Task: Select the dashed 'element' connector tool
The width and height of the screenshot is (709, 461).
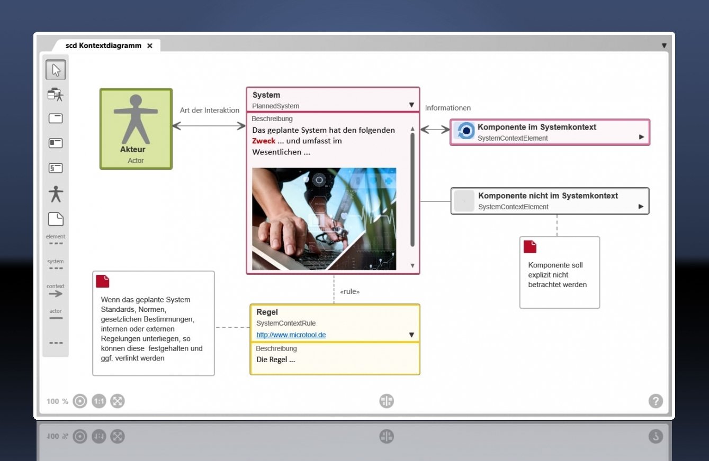Action: point(56,239)
